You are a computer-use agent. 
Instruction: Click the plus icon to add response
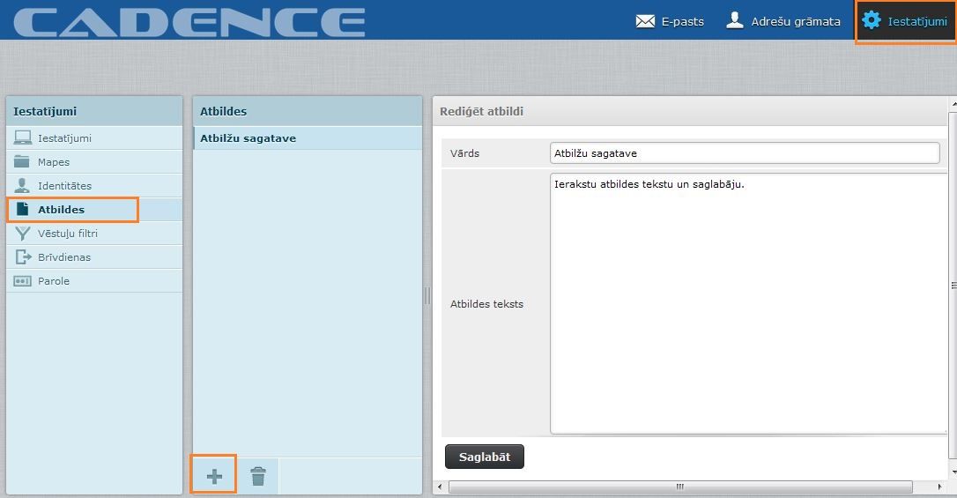(214, 476)
